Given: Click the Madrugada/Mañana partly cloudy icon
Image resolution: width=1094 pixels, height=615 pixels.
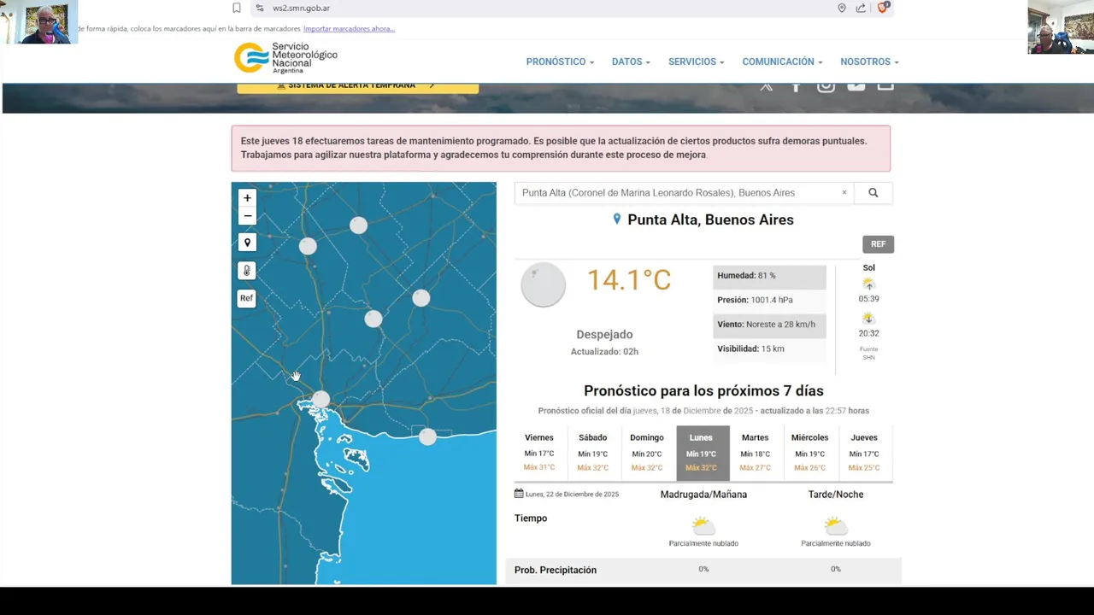Looking at the screenshot, I should [x=703, y=524].
